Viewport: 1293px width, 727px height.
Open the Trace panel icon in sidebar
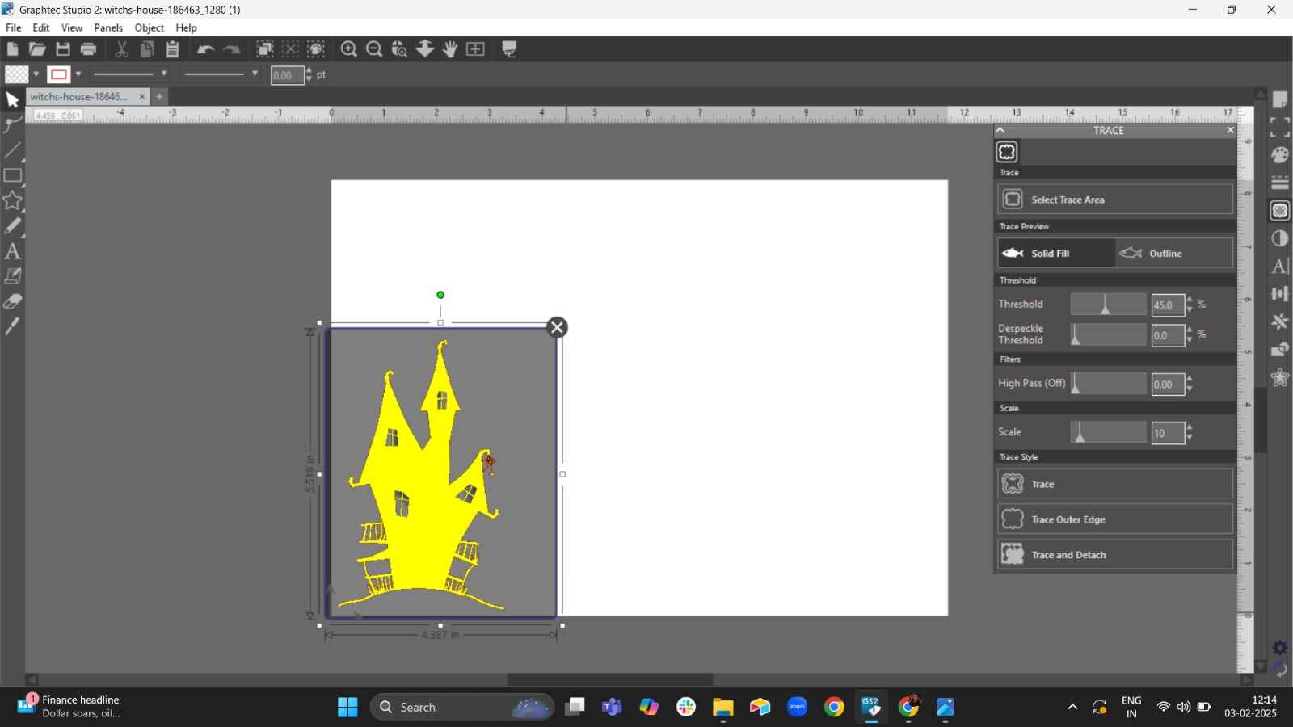coord(1280,211)
